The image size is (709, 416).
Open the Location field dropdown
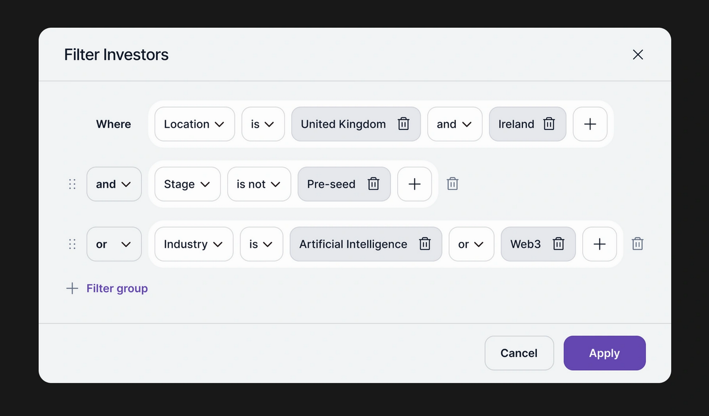point(194,124)
